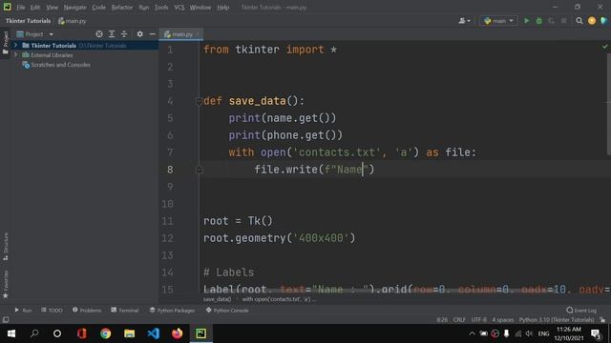Click the orange updates icon
The width and height of the screenshot is (611, 343).
pos(592,21)
